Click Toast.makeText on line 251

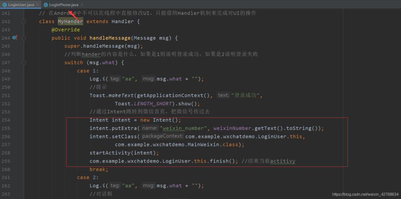(x=112, y=95)
